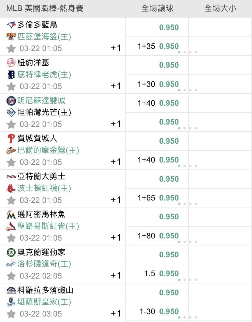
Task: Expand more bets +1 for Braves vs Red Sox
Action: [116, 200]
